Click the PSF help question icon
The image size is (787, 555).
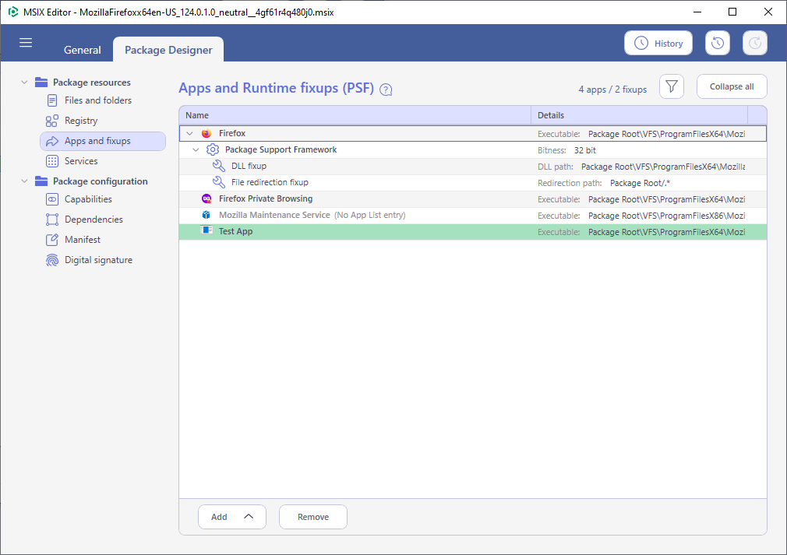coord(386,90)
